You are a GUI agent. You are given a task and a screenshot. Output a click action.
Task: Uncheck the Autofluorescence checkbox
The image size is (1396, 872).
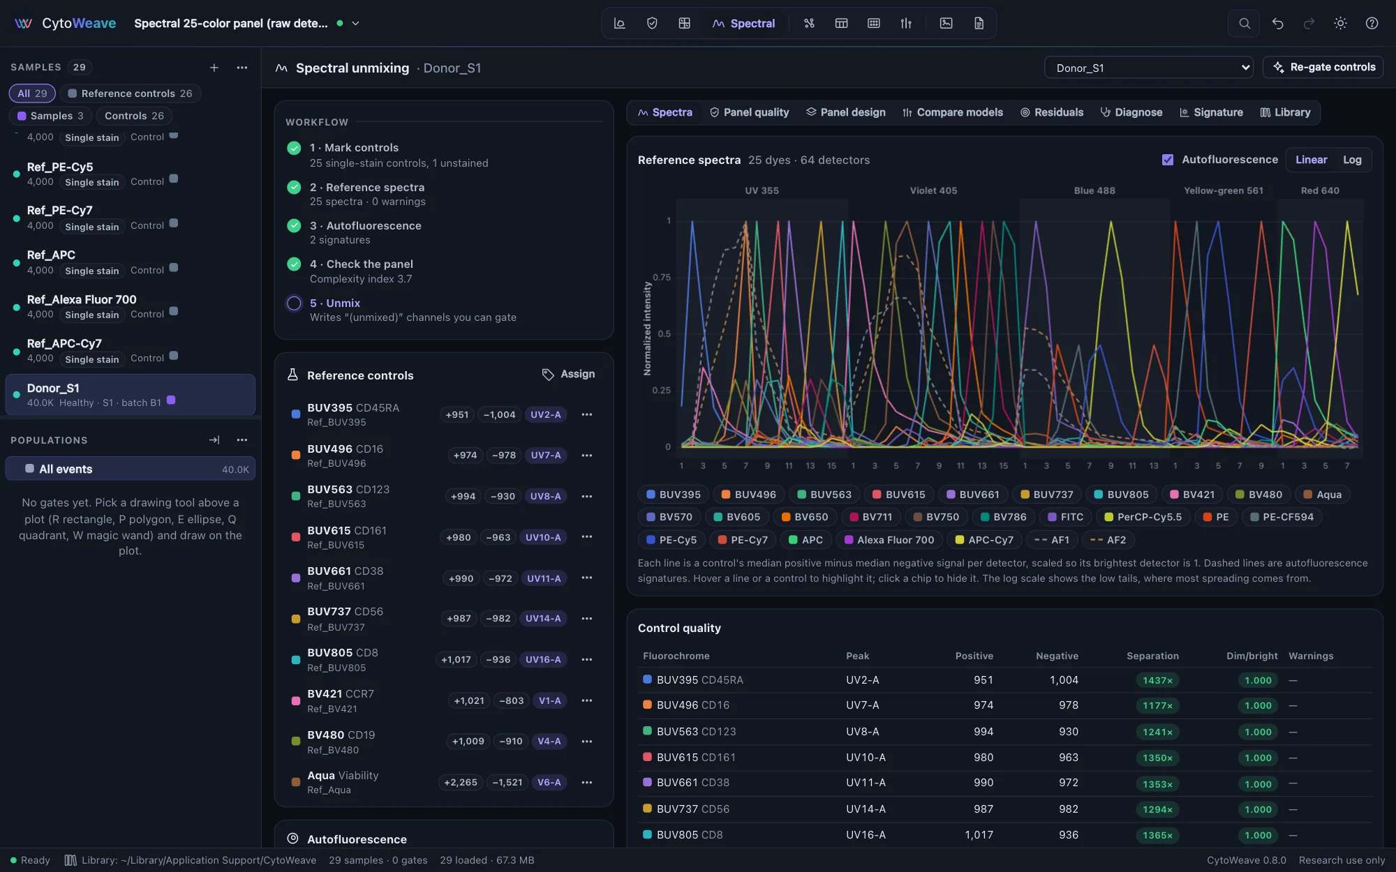click(x=1167, y=160)
